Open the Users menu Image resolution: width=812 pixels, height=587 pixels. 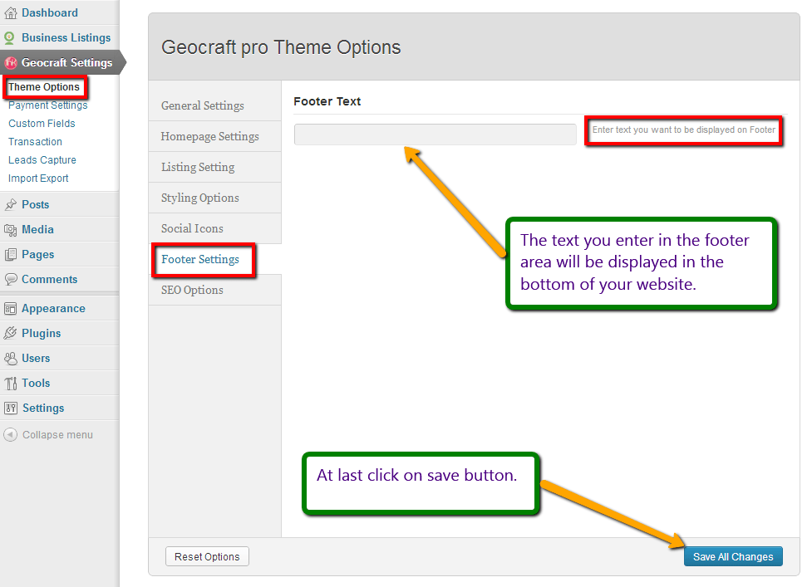tap(36, 359)
